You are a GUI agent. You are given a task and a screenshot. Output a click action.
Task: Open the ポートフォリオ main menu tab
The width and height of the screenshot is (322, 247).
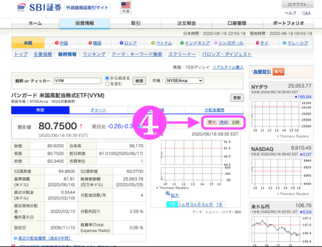[x=288, y=23]
